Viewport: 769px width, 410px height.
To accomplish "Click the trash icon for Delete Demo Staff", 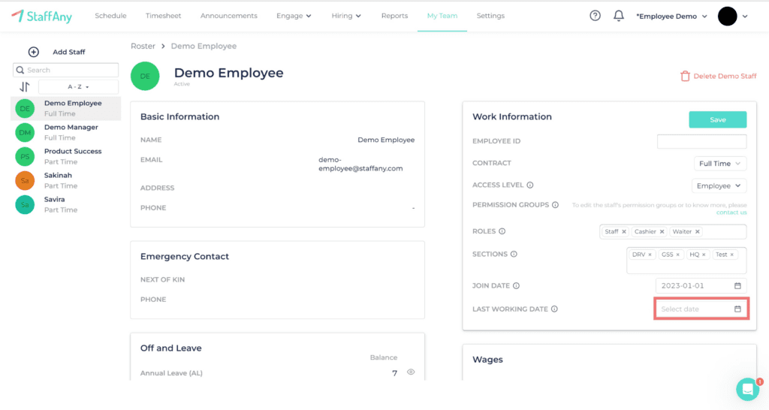I will pyautogui.click(x=685, y=76).
